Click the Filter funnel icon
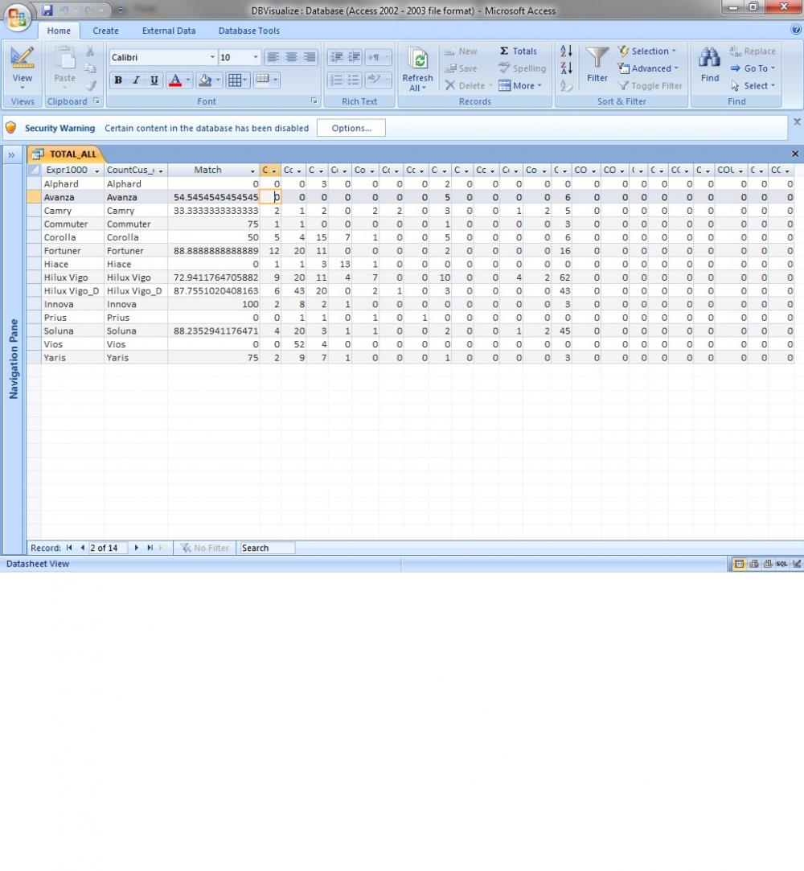 click(x=597, y=59)
